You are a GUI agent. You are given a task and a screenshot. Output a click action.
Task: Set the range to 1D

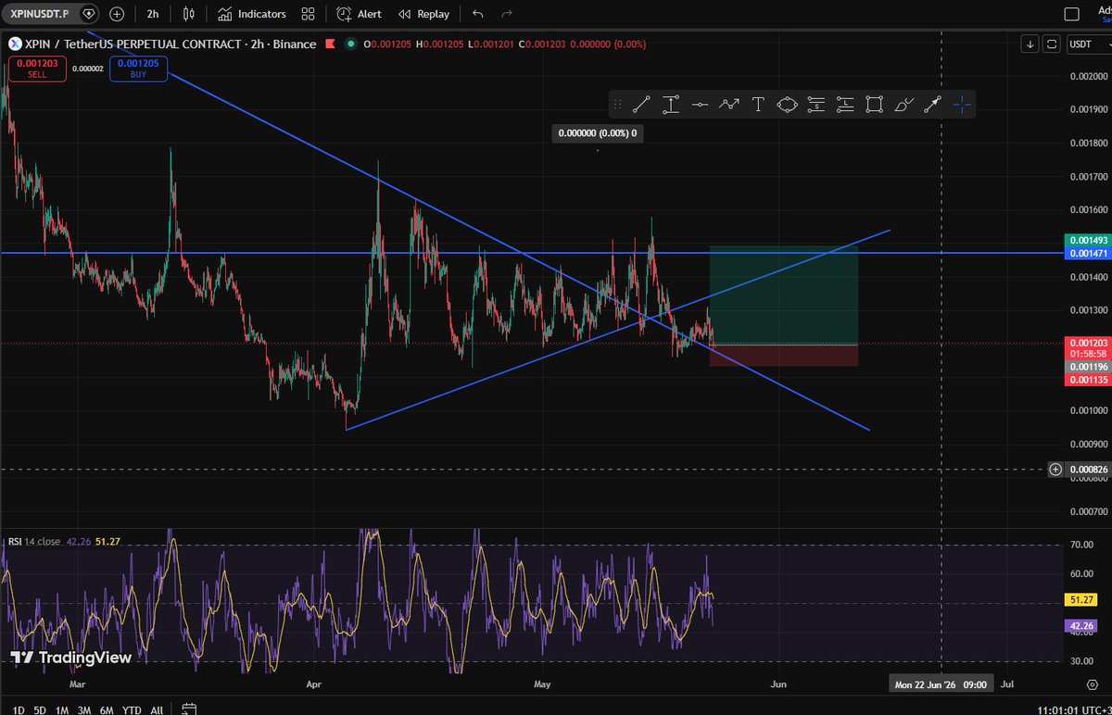19,709
